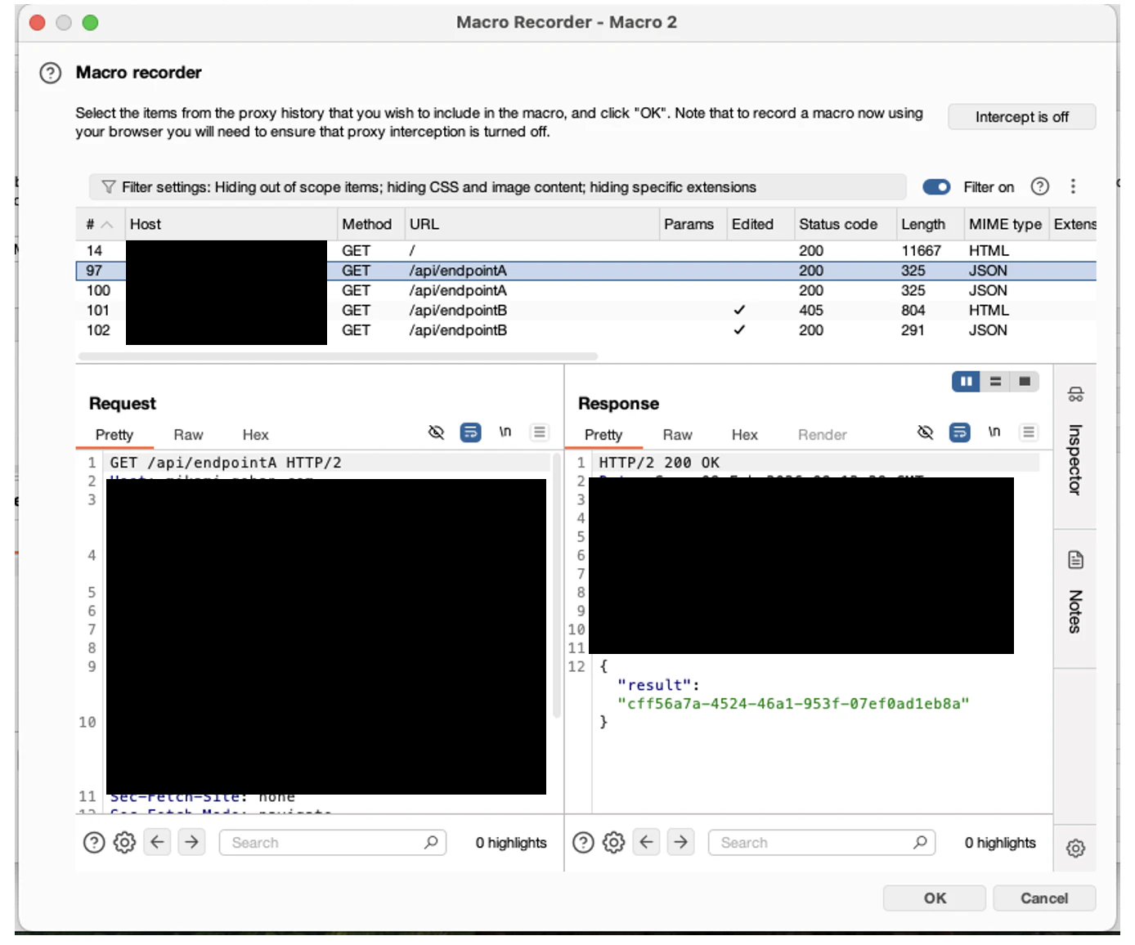This screenshot has width=1135, height=945.
Task: Select history row 100 /api/endpointA
Action: [x=585, y=290]
